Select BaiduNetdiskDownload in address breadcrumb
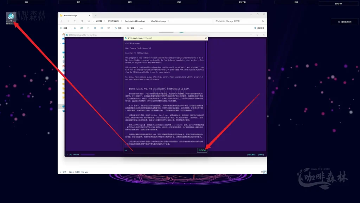The width and height of the screenshot is (360, 203). (x=135, y=21)
